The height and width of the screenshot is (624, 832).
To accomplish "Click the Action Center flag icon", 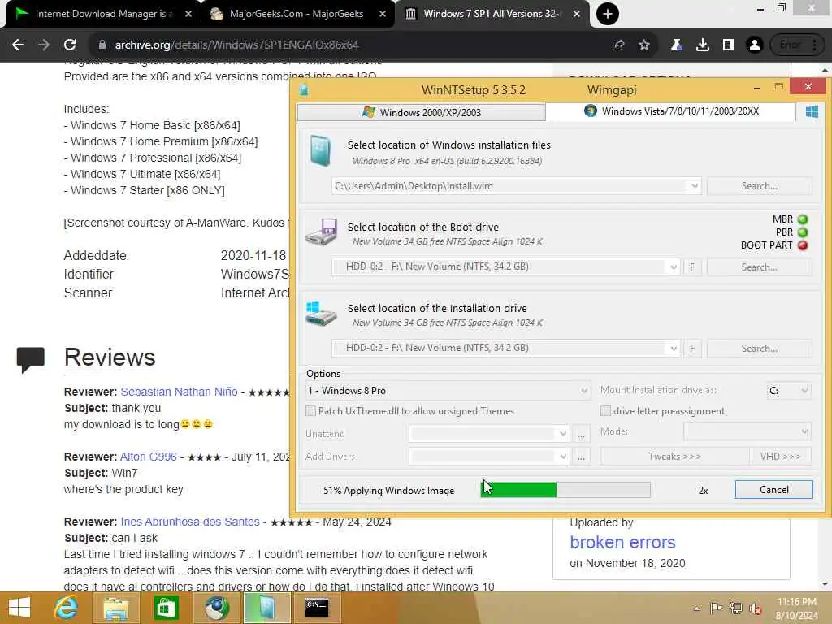I will pyautogui.click(x=716, y=609).
